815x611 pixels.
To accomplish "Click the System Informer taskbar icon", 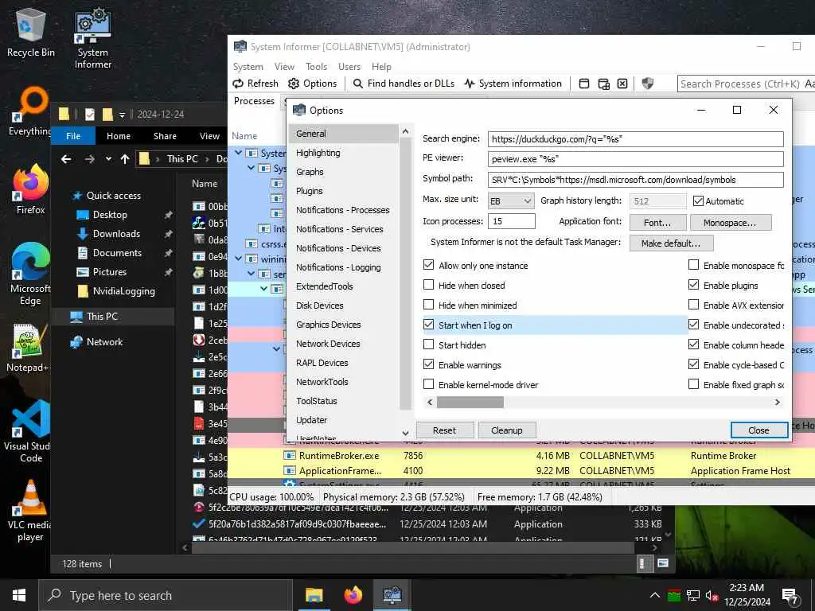I will (x=392, y=595).
